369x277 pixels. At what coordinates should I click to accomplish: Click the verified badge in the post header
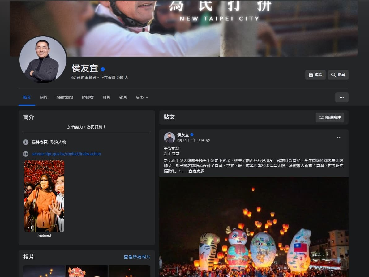tap(192, 135)
